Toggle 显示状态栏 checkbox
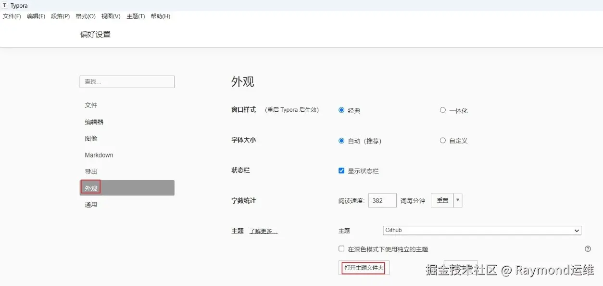Viewport: 603px width, 286px height. click(341, 170)
